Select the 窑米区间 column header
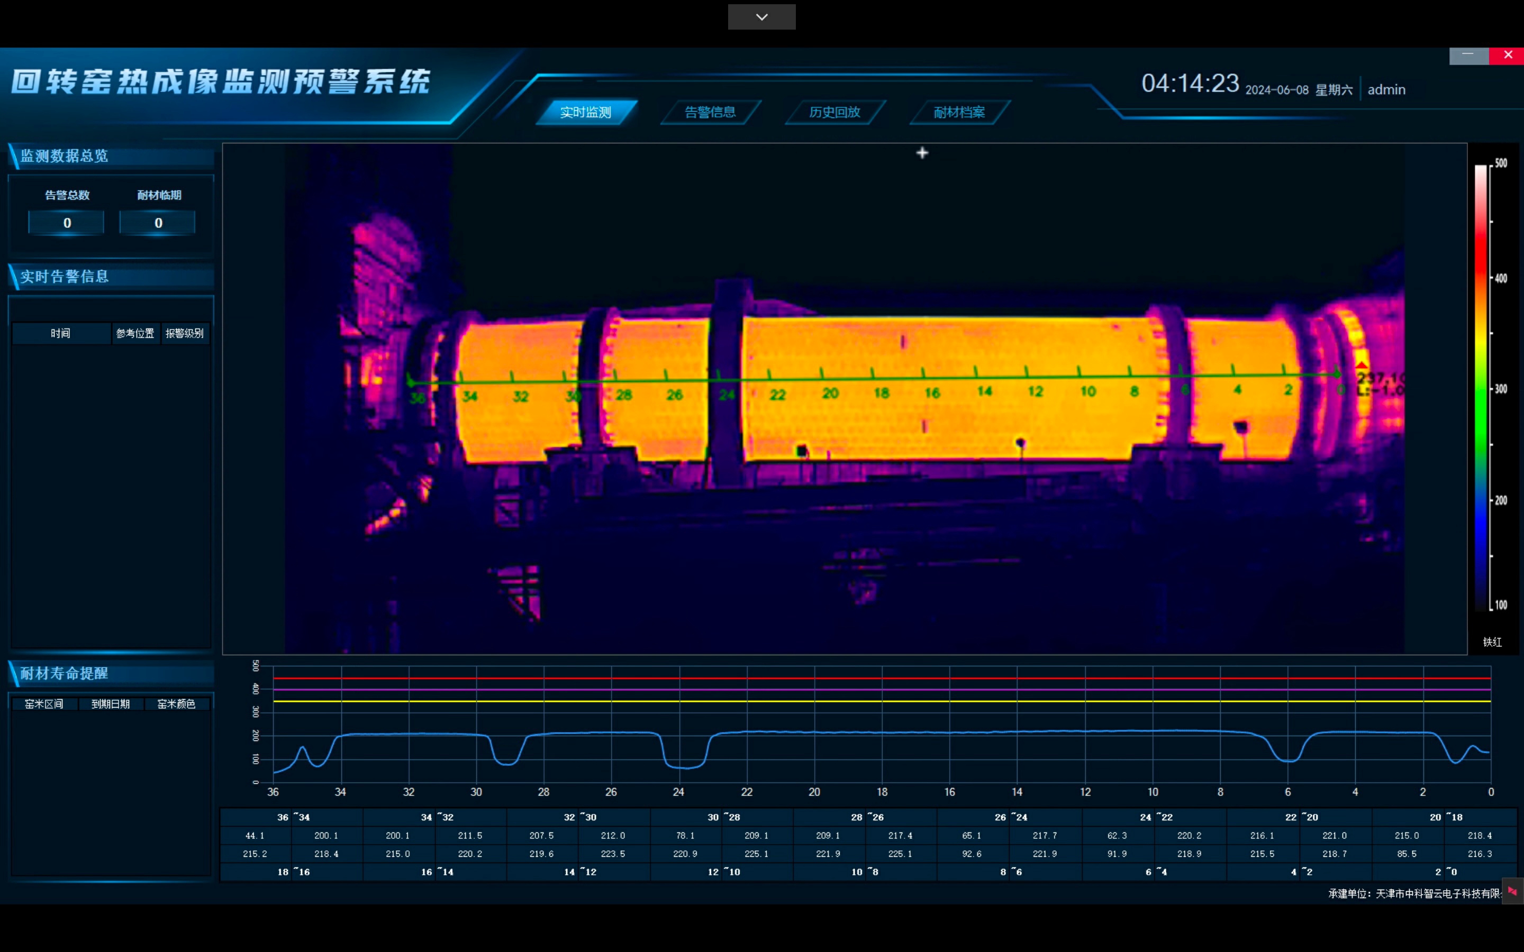 [x=43, y=704]
